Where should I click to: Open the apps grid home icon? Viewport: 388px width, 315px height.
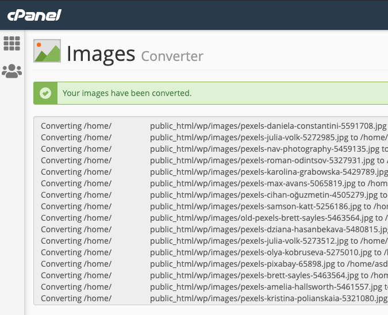click(x=11, y=43)
